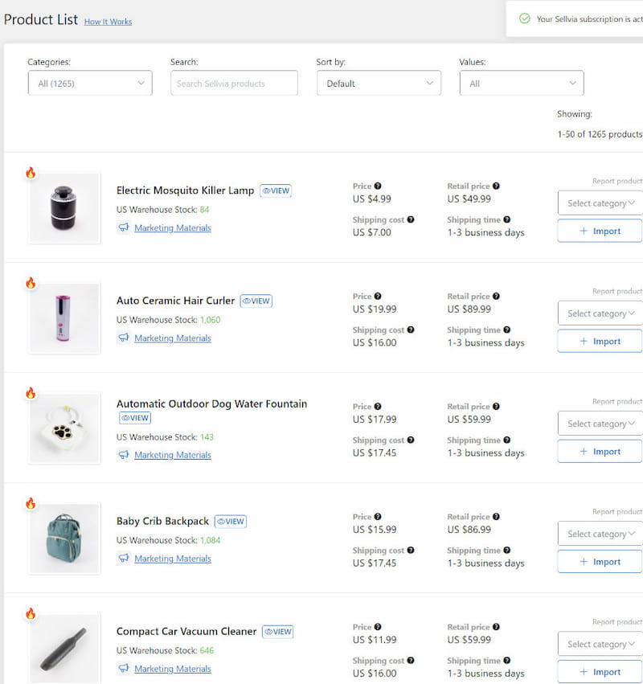Click the fire icon beside Compact Car Vacuum Cleaner
This screenshot has height=684, width=643.
pyautogui.click(x=31, y=614)
